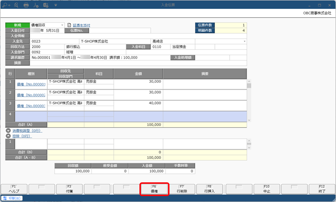Click the 入金処理額 input field
The height and width of the screenshot is (202, 336).
[x=212, y=58]
